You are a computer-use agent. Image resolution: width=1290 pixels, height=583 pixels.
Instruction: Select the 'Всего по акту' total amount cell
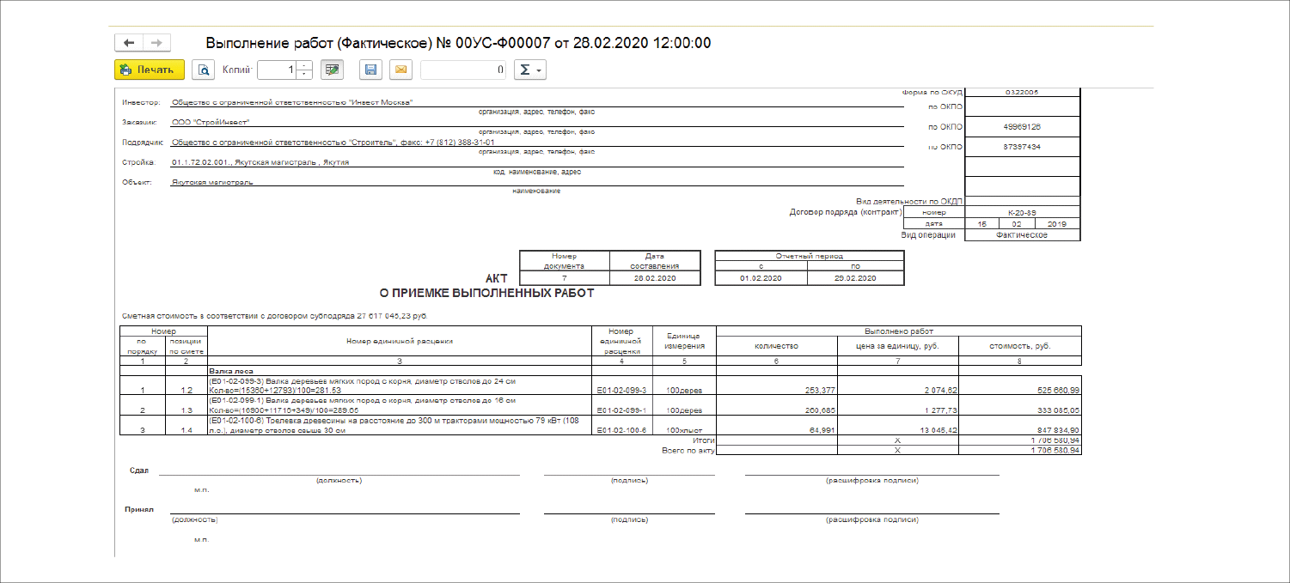tap(1019, 450)
